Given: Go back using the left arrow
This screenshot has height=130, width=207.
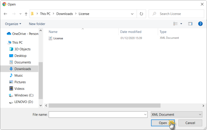Looking at the screenshot, I should [x=5, y=14].
